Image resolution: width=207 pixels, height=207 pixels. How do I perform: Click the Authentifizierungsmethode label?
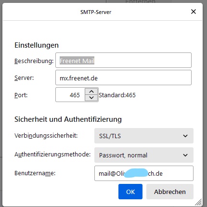[52, 155]
